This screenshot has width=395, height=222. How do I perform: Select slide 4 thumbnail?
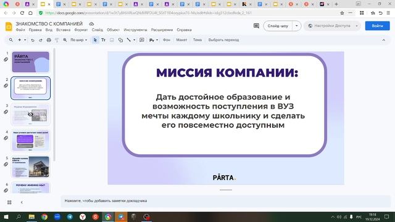[x=30, y=141]
